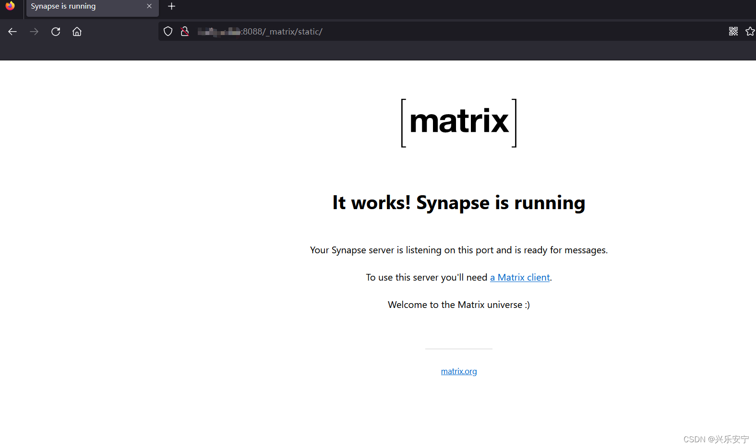
Task: Click text 'To use this server you'll need'
Action: pyautogui.click(x=427, y=278)
